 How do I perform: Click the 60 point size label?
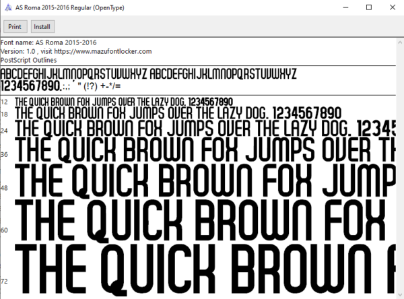[x=5, y=230]
